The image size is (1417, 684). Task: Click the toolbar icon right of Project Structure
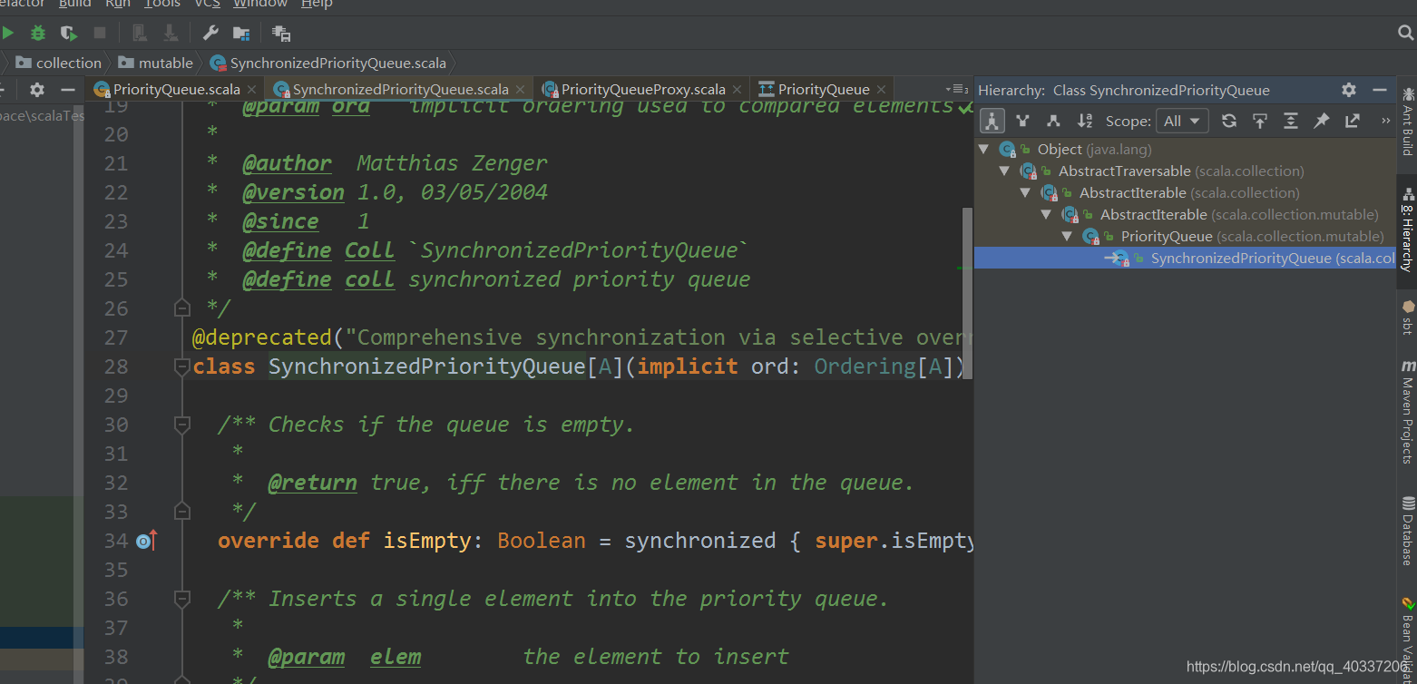282,34
